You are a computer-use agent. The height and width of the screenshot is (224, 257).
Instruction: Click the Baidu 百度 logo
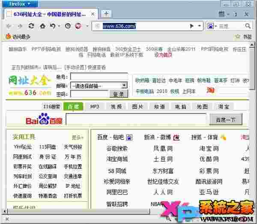point(44,119)
